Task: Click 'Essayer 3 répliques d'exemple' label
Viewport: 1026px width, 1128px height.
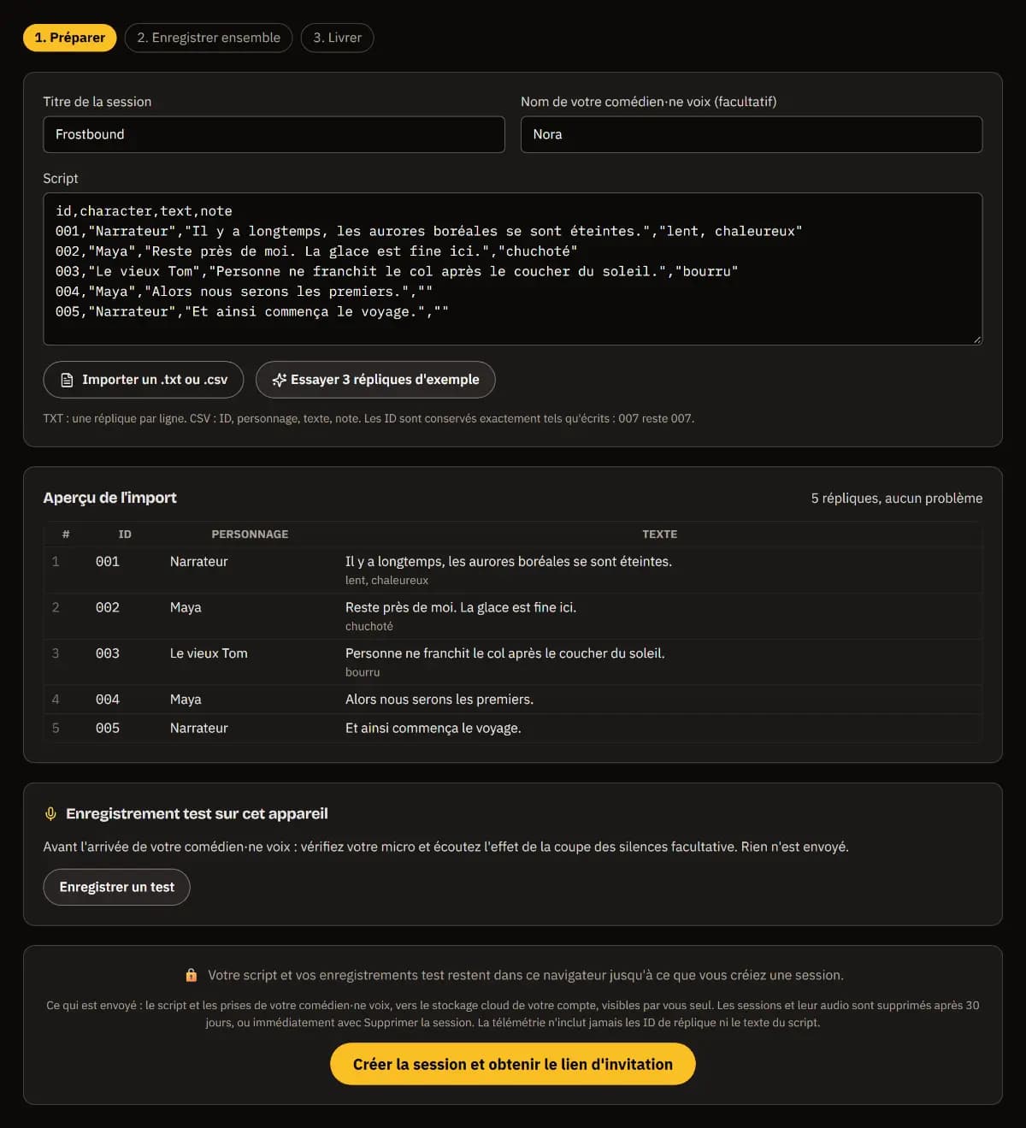Action: (x=385, y=380)
